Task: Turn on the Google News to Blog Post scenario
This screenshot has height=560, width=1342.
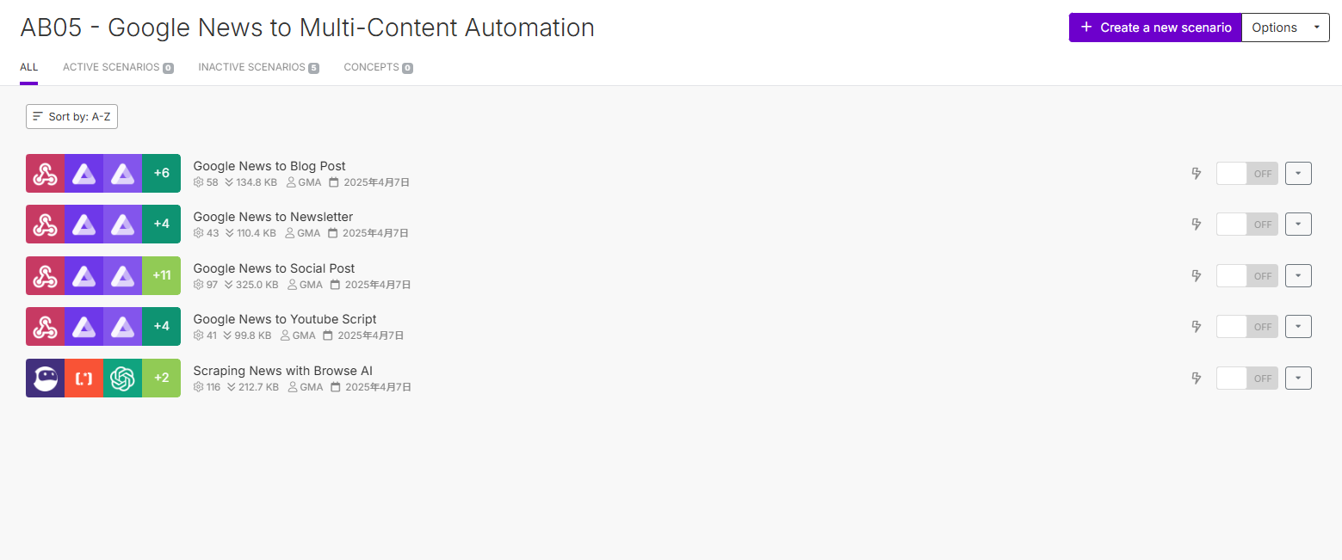Action: click(1246, 173)
